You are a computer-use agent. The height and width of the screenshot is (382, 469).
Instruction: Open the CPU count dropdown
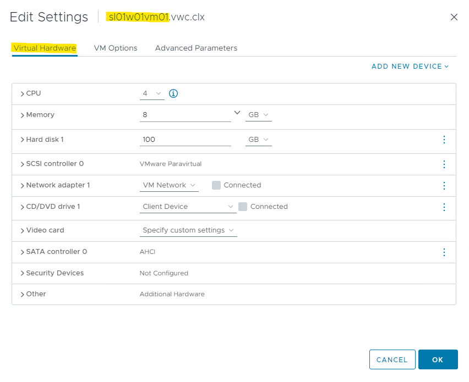152,93
